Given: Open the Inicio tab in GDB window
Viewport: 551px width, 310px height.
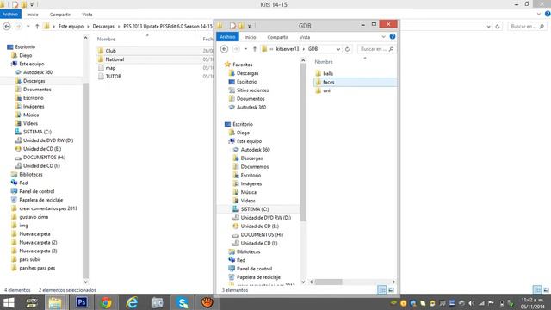Looking at the screenshot, I should (x=251, y=37).
